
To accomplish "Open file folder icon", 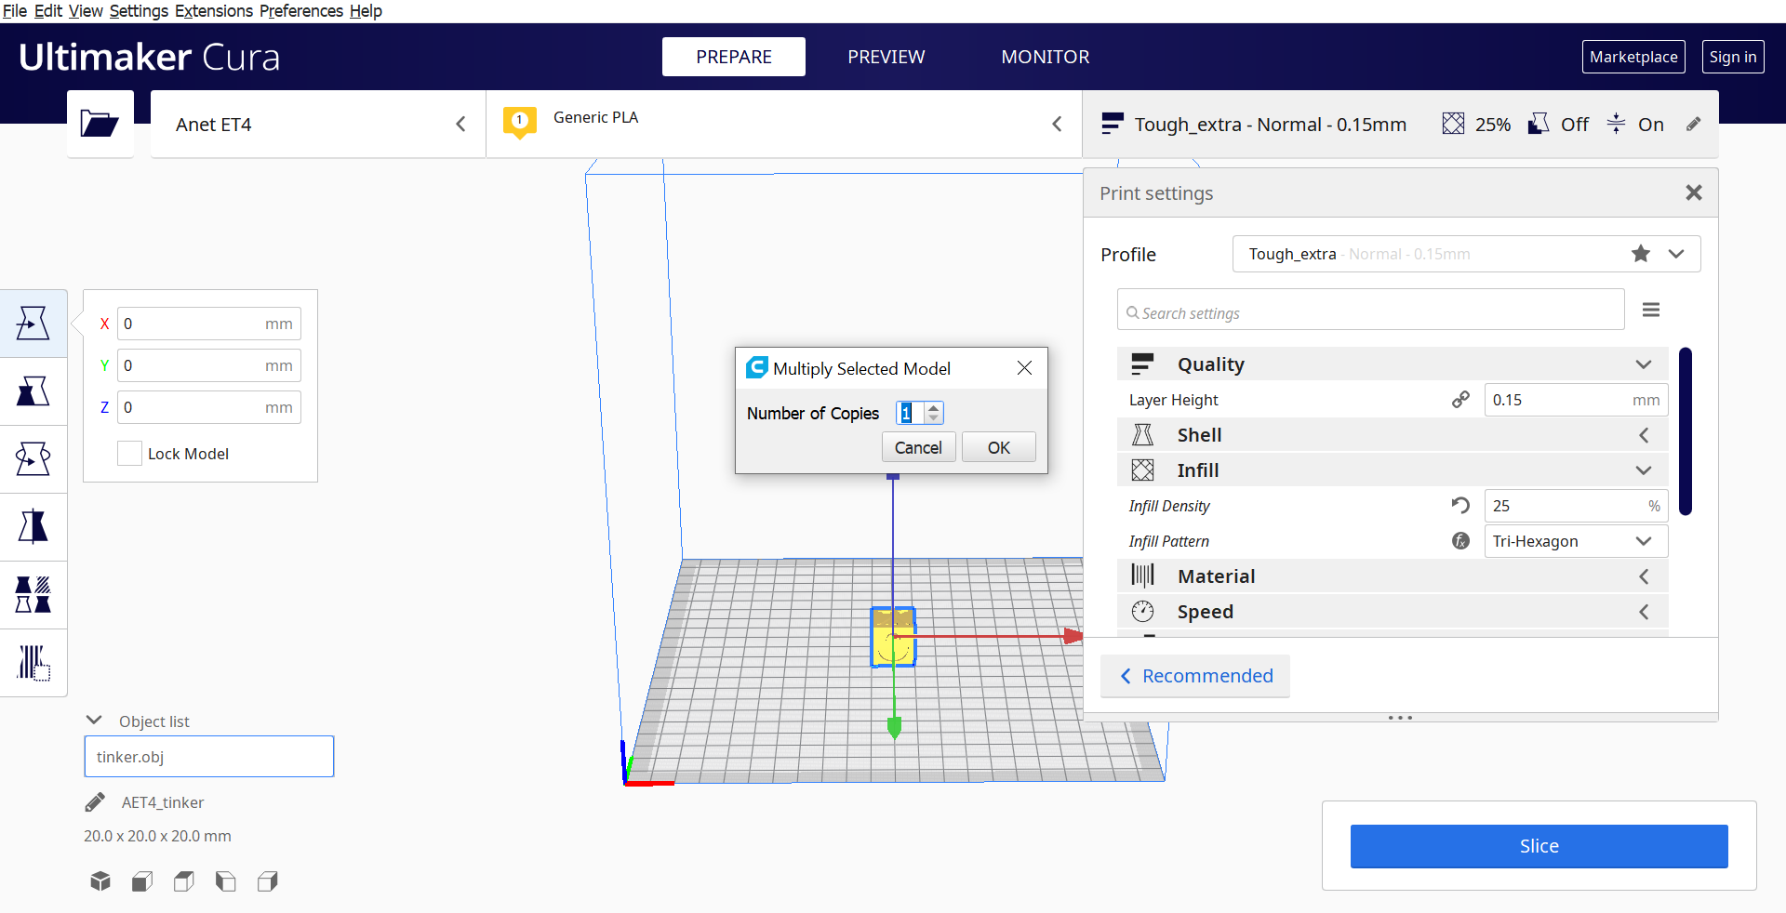I will click(100, 124).
